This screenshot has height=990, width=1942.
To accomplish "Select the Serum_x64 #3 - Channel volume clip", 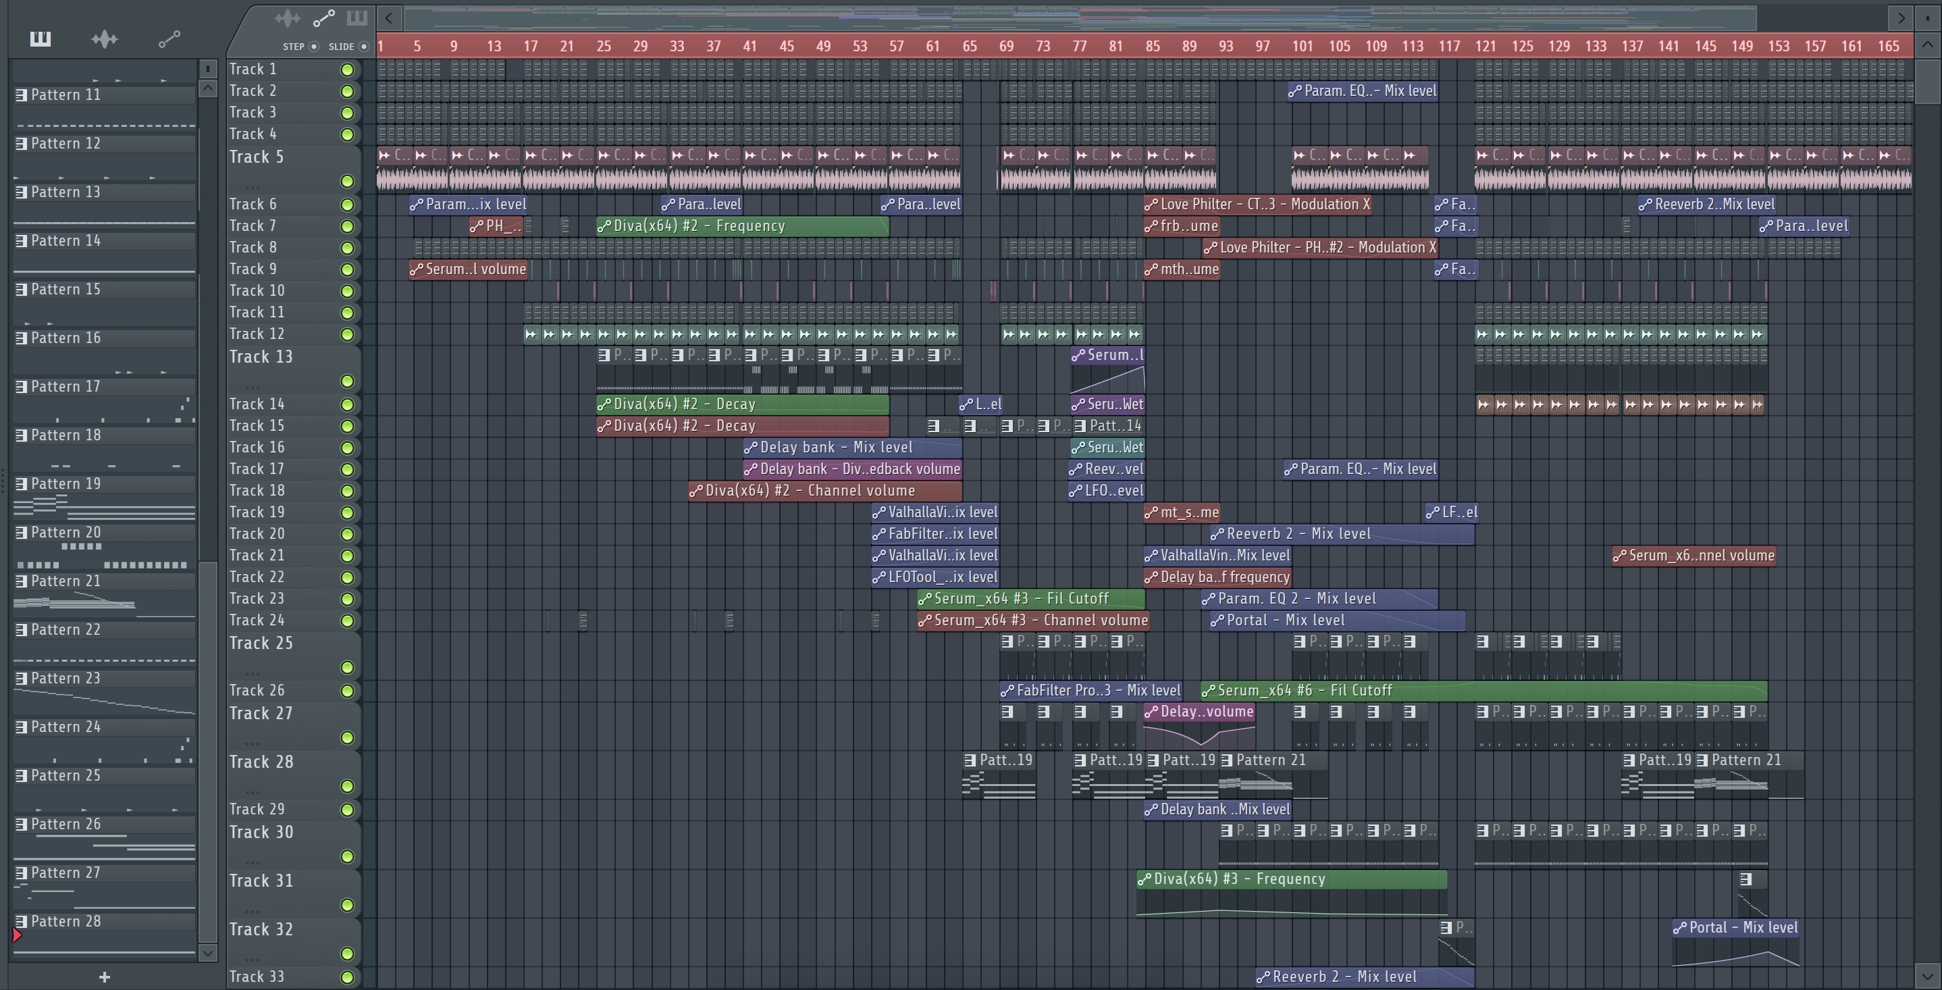I will click(x=1033, y=621).
